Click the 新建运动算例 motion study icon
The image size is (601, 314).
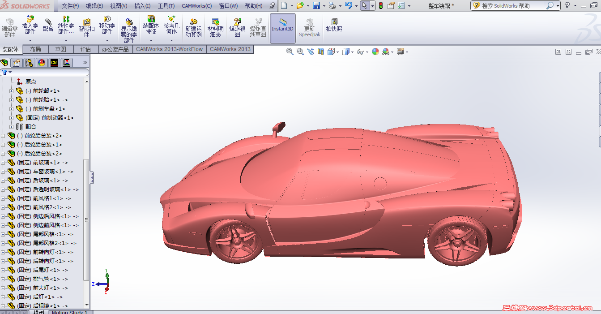193,28
